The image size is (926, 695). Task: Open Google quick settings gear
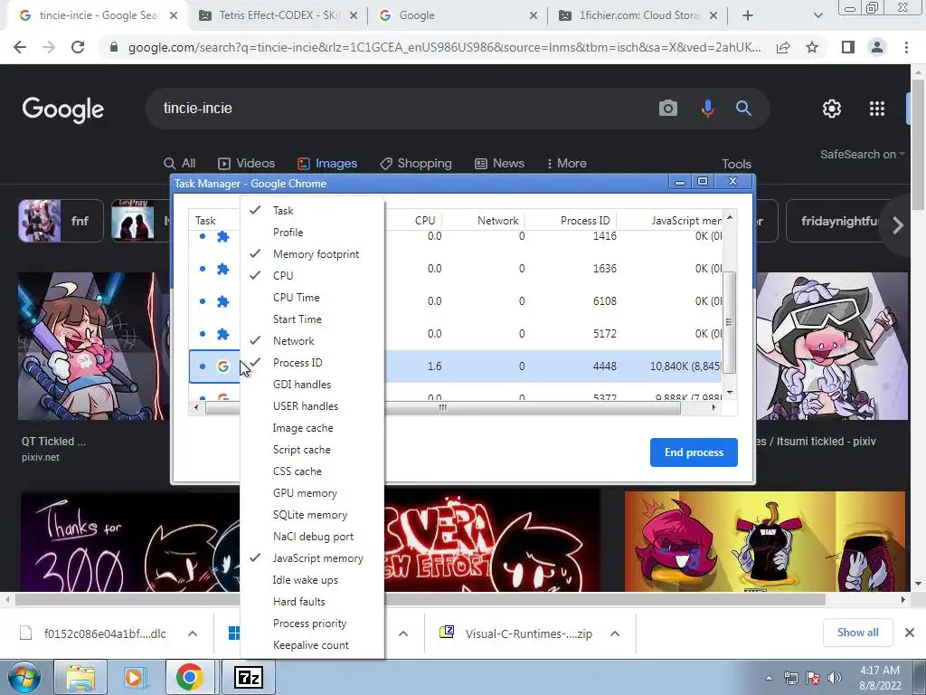tap(832, 109)
